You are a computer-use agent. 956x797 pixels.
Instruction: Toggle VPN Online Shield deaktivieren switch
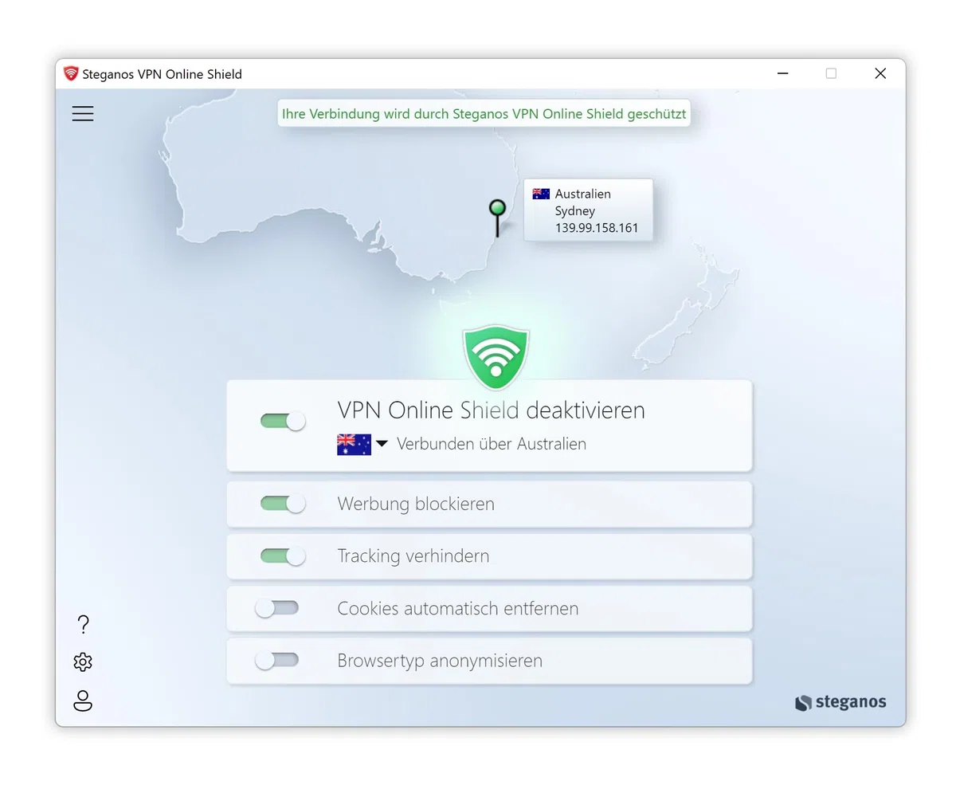coord(283,421)
